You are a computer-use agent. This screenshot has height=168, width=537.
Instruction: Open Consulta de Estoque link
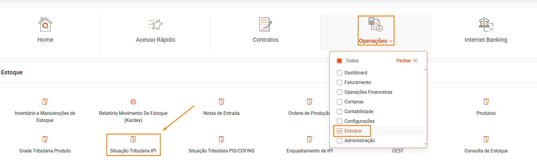pos(486,151)
